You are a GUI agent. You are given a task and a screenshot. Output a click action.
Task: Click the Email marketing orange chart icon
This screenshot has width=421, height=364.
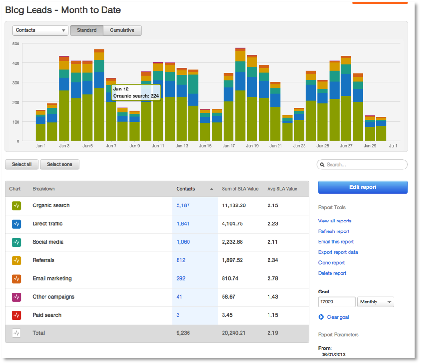[x=16, y=279]
